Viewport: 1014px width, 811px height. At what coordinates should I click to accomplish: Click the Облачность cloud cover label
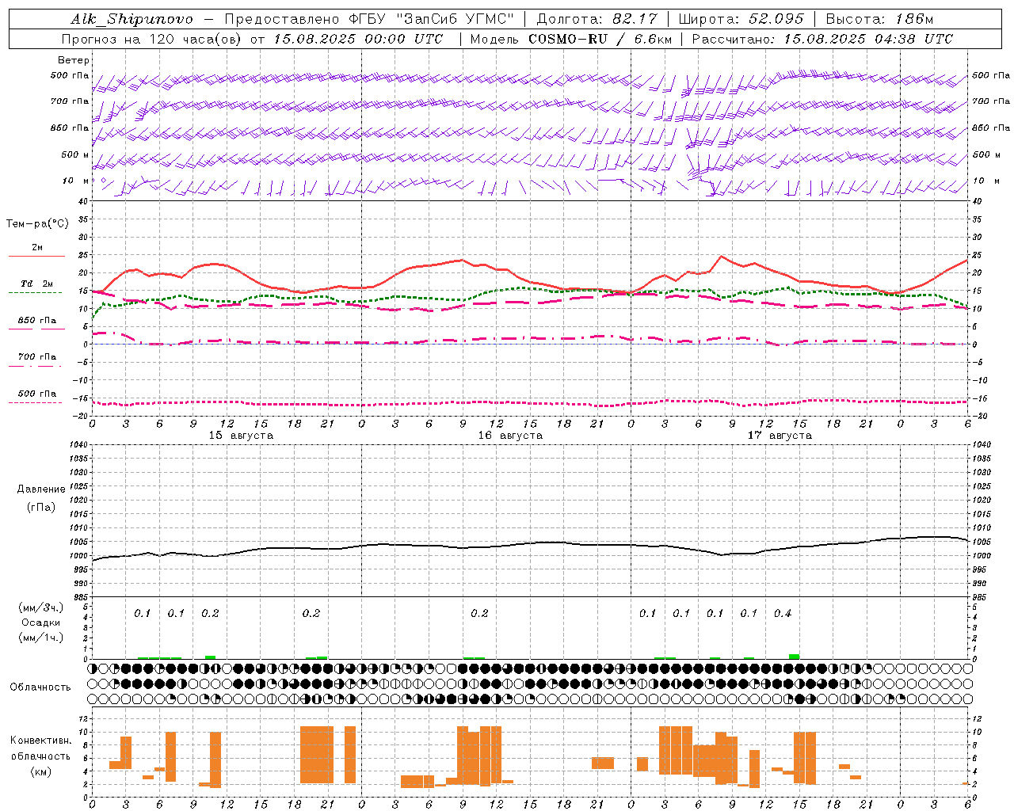click(40, 687)
